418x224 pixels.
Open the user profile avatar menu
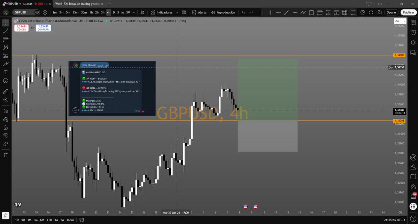click(x=6, y=12)
